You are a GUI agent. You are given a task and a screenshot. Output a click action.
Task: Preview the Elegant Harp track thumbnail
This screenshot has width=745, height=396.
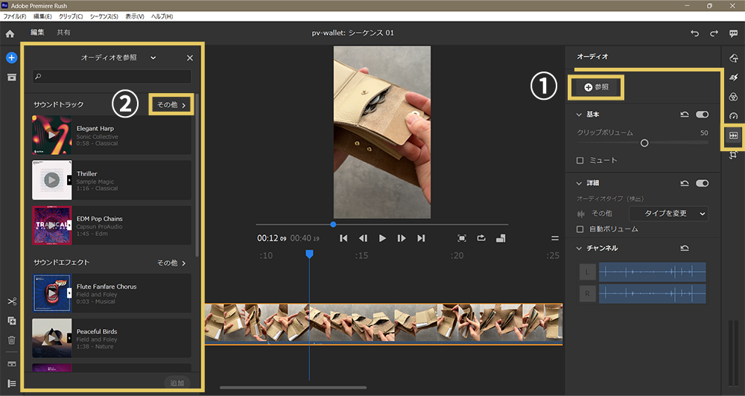[52, 135]
